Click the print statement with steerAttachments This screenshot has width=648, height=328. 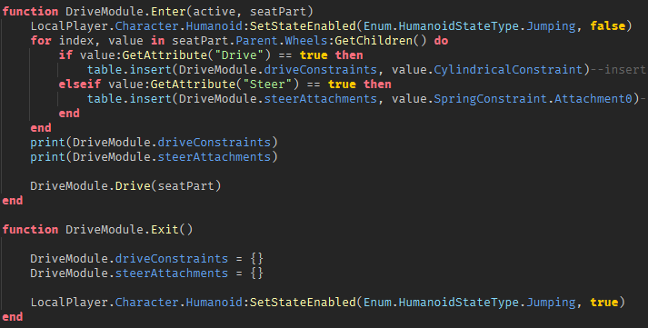click(154, 156)
